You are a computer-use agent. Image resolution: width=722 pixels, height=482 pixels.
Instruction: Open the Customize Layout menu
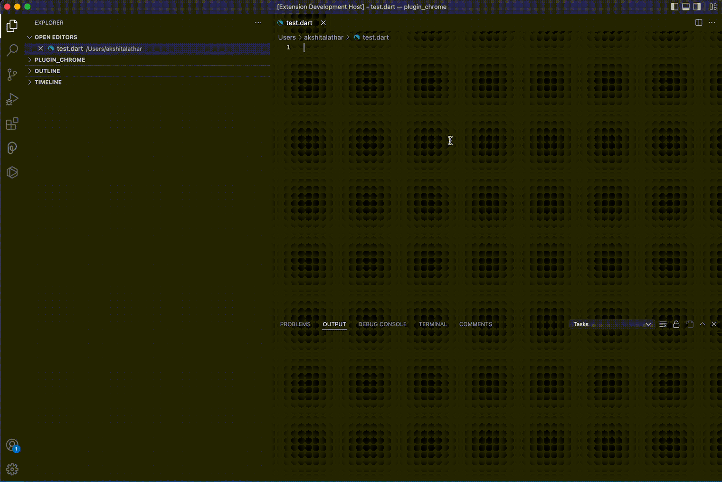click(713, 7)
